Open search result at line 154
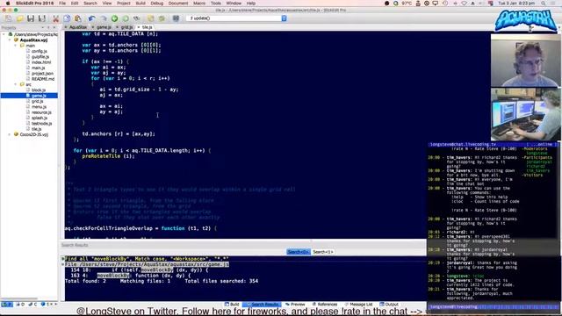Viewport: 562px width, 316px height. pos(139,269)
